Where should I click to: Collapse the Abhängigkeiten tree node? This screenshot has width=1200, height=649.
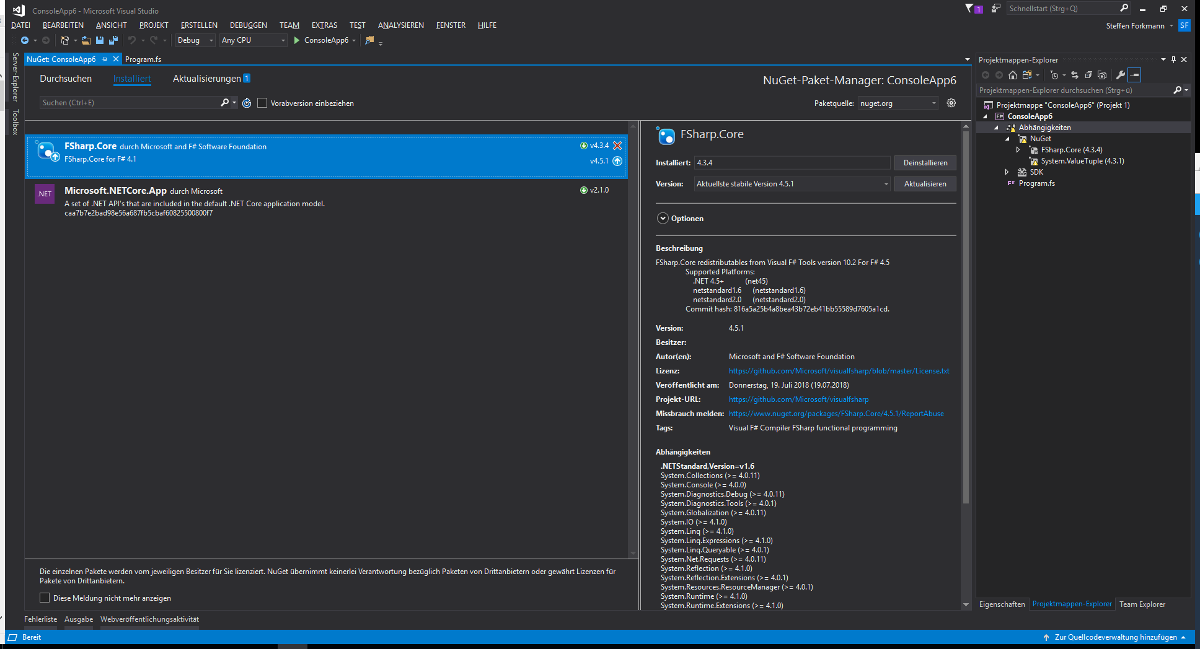point(996,128)
